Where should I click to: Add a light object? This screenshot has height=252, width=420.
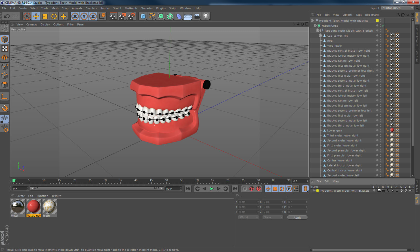pyautogui.click(x=206, y=16)
